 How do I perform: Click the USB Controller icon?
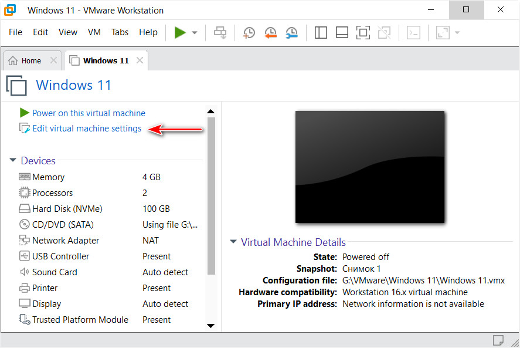click(x=25, y=256)
